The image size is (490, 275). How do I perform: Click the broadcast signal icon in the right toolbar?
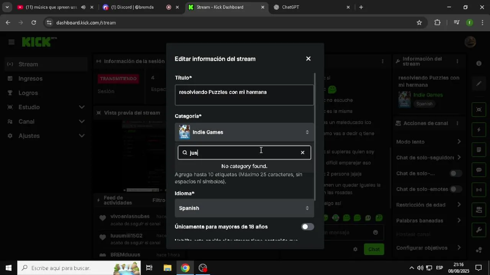click(x=479, y=189)
